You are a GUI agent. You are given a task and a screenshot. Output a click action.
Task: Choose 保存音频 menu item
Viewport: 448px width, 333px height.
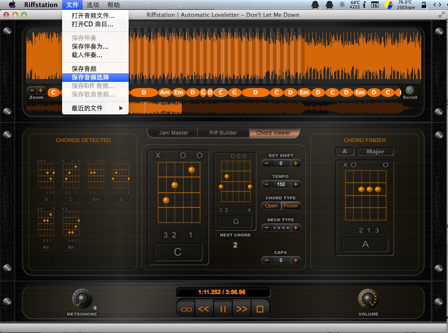coord(95,68)
